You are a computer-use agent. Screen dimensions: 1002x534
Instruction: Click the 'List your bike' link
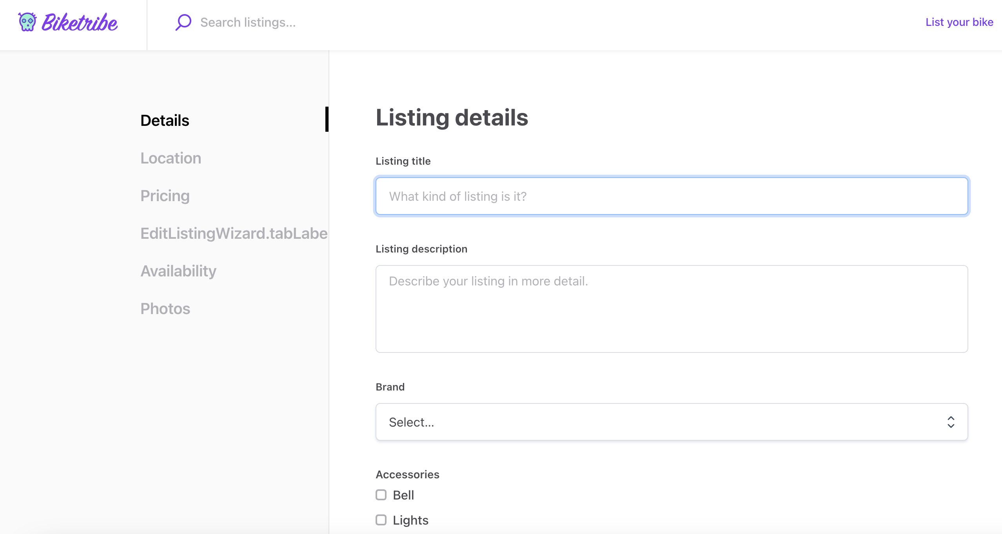[959, 22]
